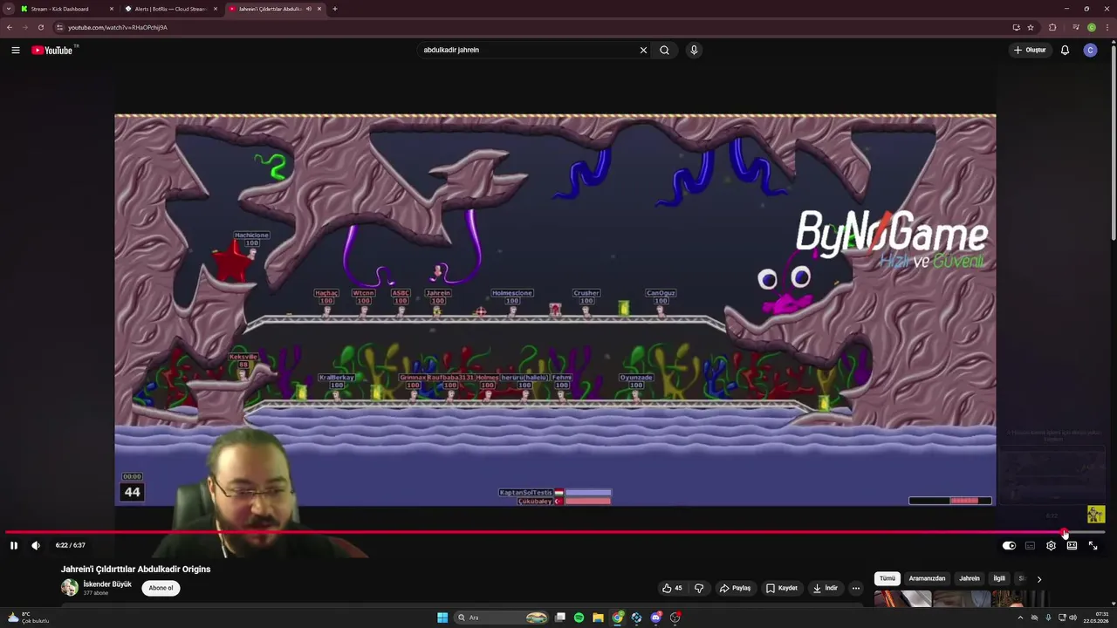1117x628 pixels.
Task: Select the Aramanızdan filter chip
Action: coord(927,578)
